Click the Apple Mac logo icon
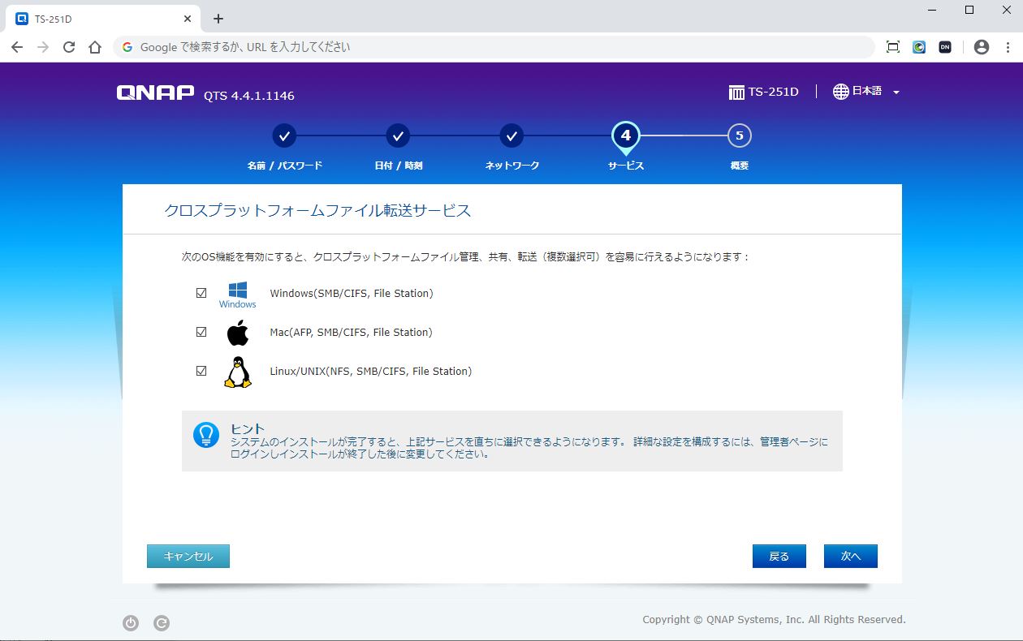The image size is (1023, 641). click(237, 333)
